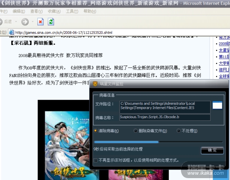Click the Forward arrow button
Screen dimensions: 230x180
[25, 22]
